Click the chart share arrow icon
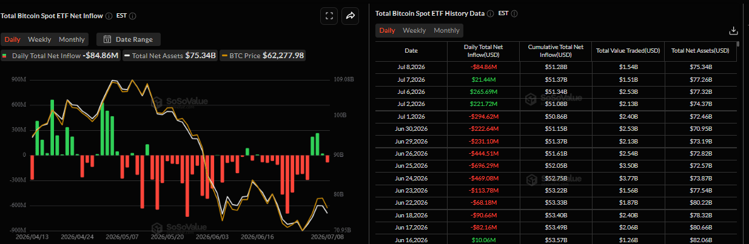This screenshot has width=749, height=244. pos(351,16)
